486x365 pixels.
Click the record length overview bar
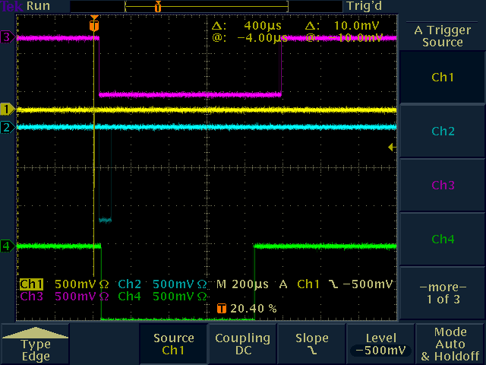207,6
